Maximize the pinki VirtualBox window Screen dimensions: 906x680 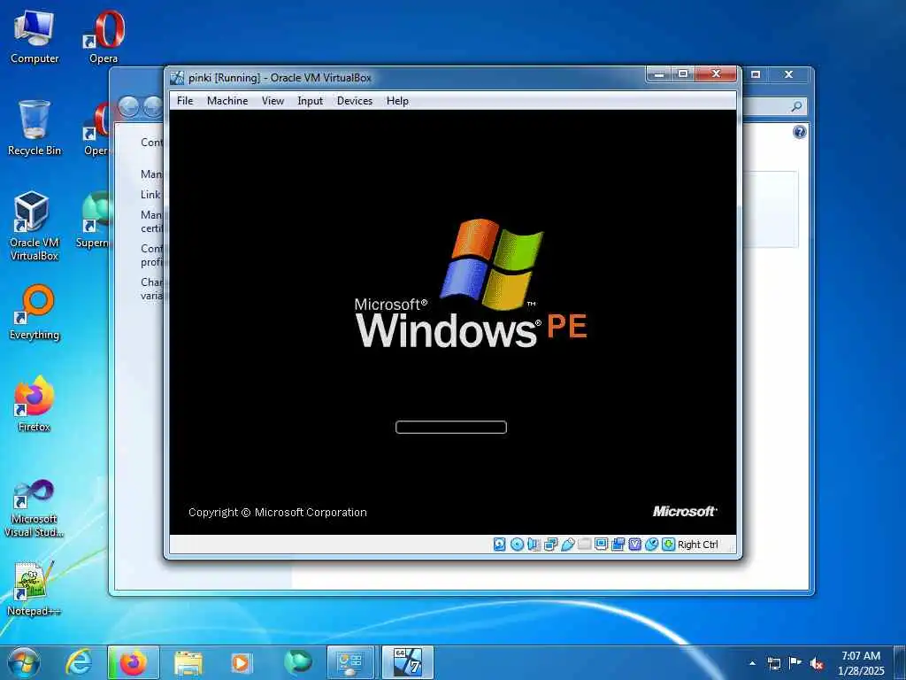coord(683,74)
